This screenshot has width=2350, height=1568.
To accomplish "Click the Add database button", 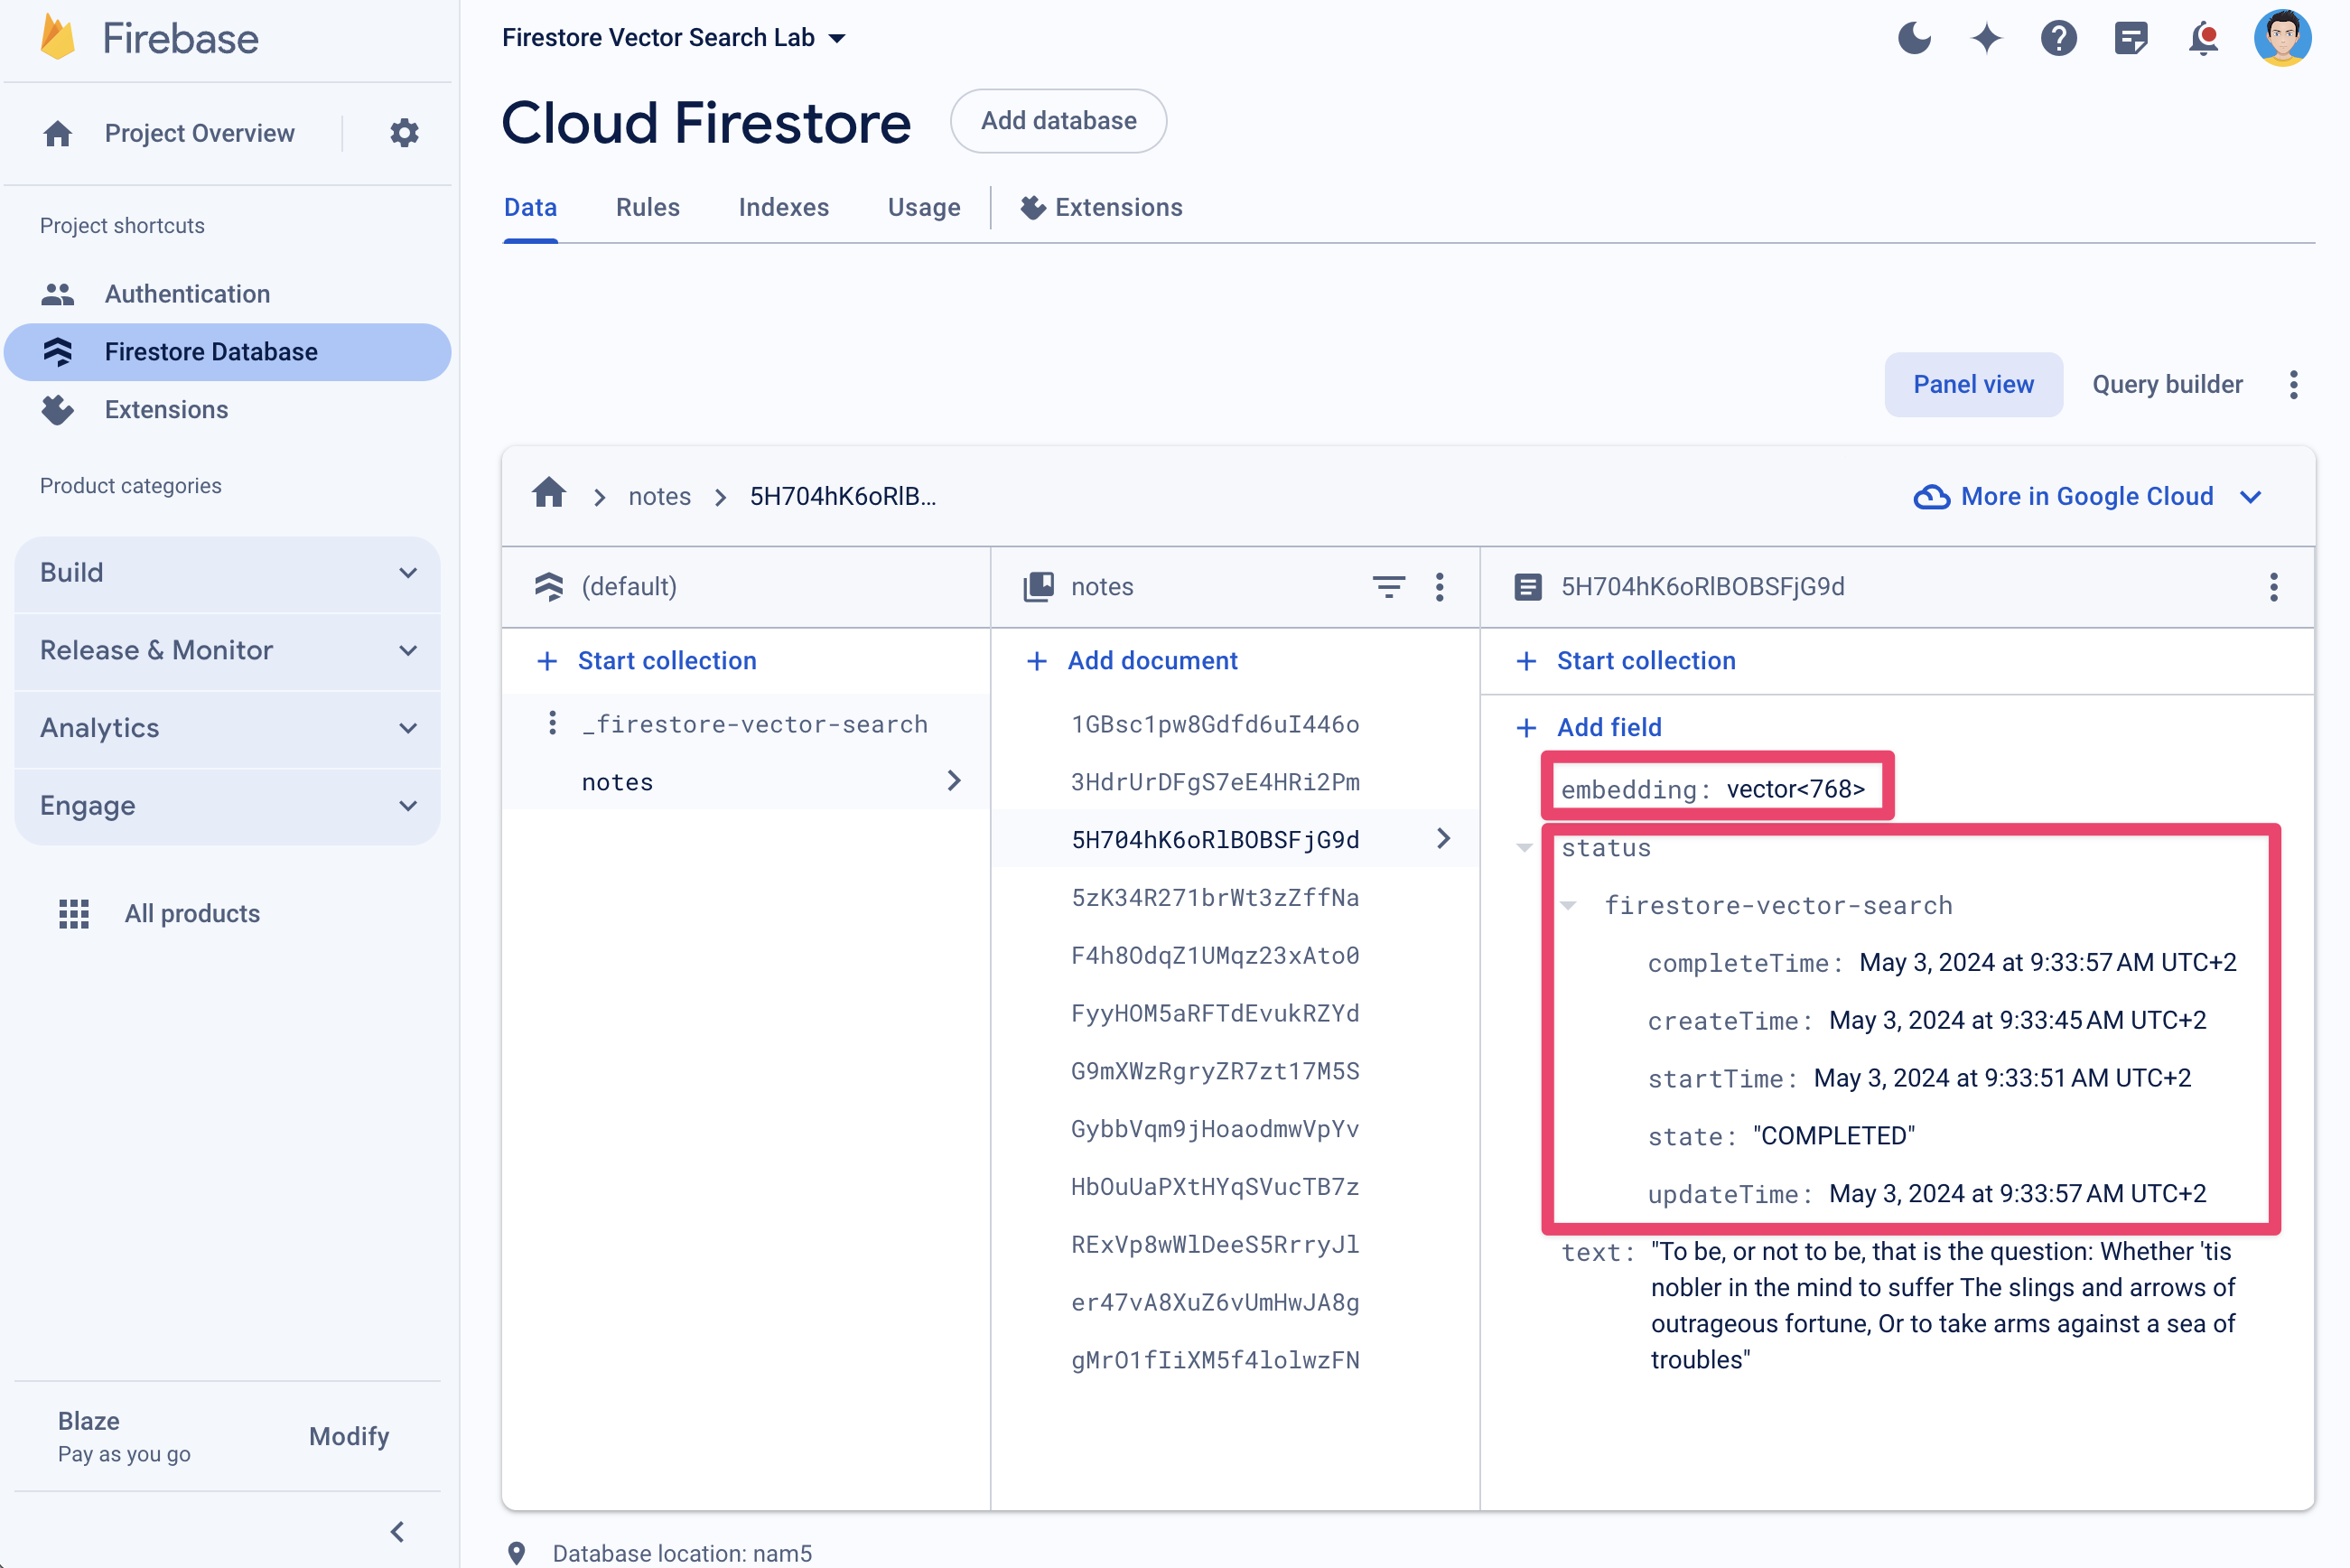I will (1057, 121).
